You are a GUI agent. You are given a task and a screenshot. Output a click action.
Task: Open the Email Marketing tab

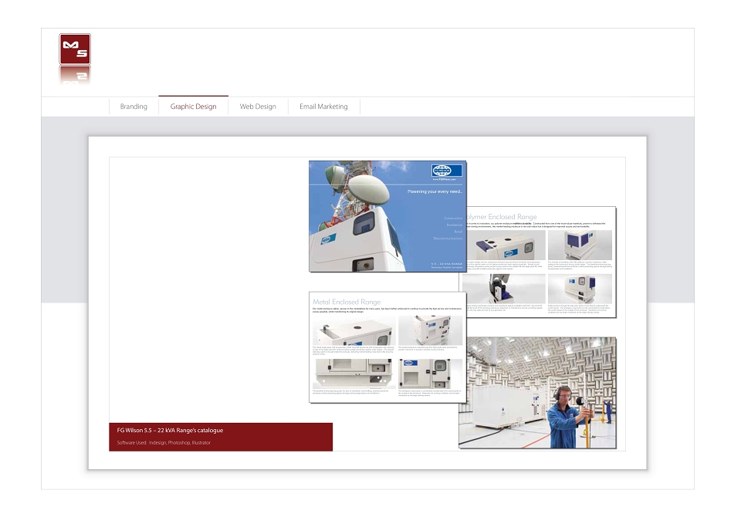(x=323, y=106)
